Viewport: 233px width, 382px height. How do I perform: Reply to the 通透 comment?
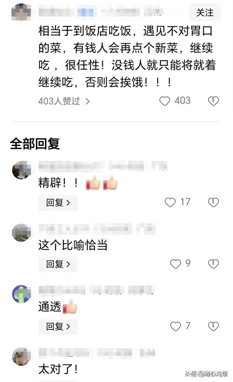[58, 326]
